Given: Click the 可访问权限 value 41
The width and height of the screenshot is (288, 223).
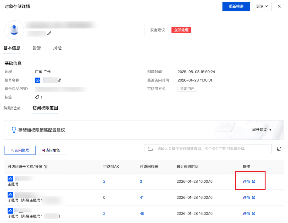Looking at the screenshot, I should point(142,198).
